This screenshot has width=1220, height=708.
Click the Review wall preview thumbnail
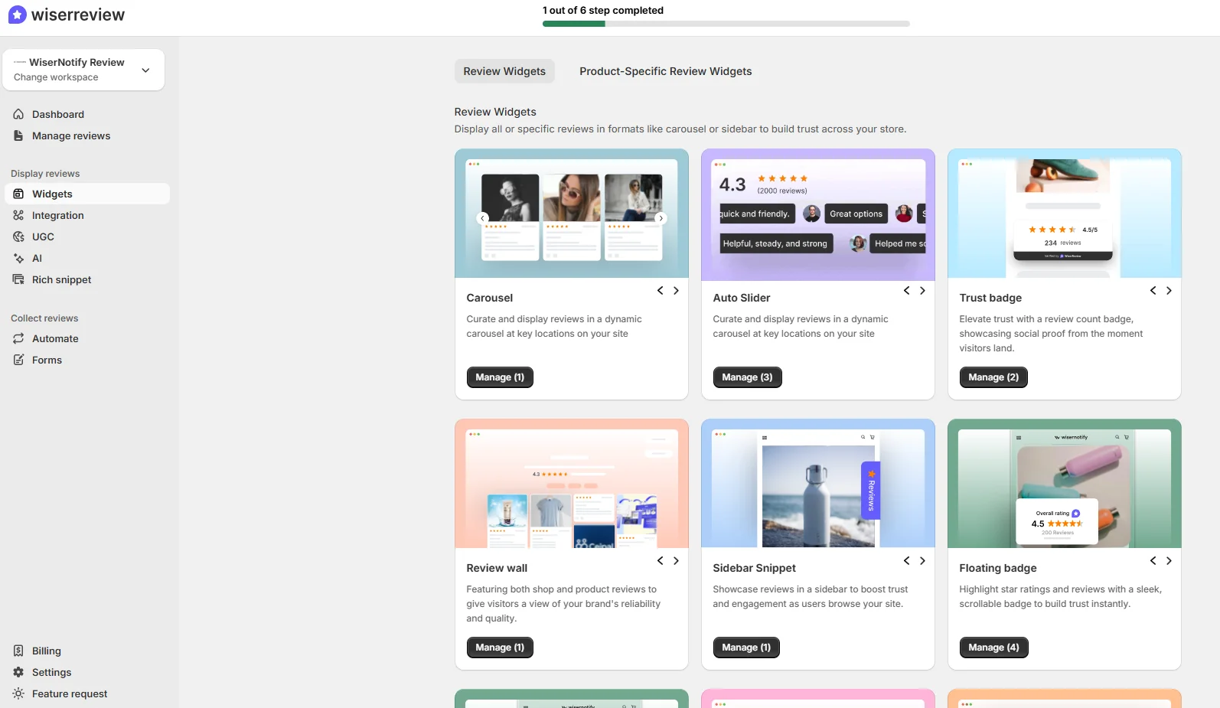coord(572,484)
